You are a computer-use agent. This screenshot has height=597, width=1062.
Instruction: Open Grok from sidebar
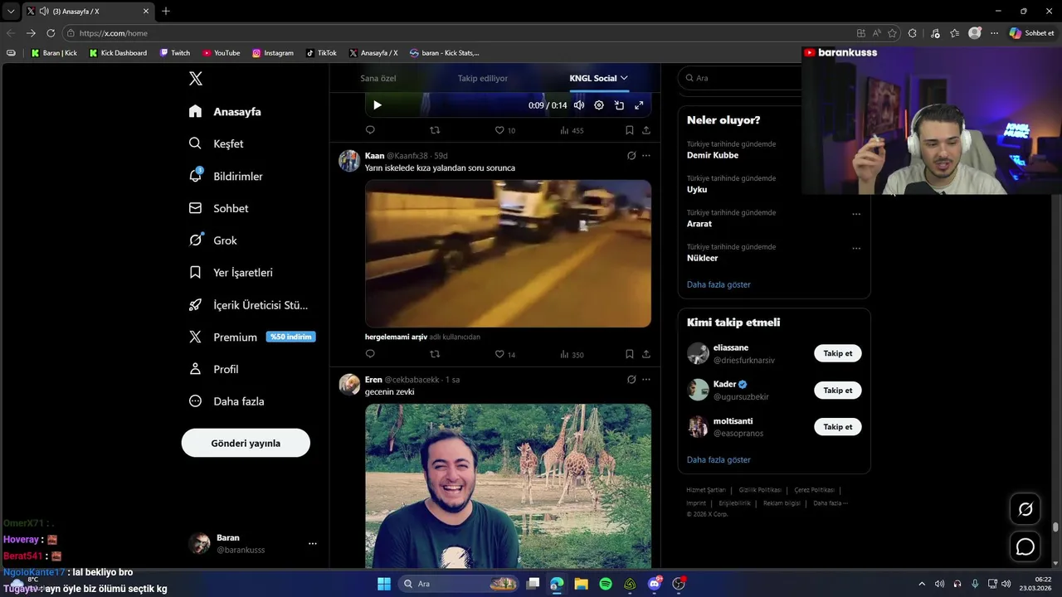tap(212, 240)
